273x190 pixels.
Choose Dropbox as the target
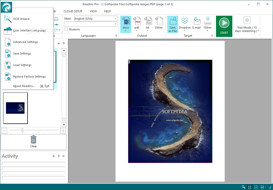pos(185,23)
